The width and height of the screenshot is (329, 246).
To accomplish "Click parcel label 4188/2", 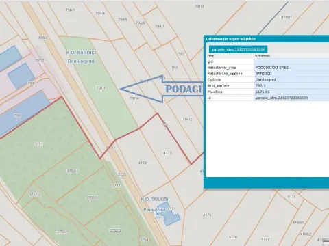I will click(x=306, y=234).
